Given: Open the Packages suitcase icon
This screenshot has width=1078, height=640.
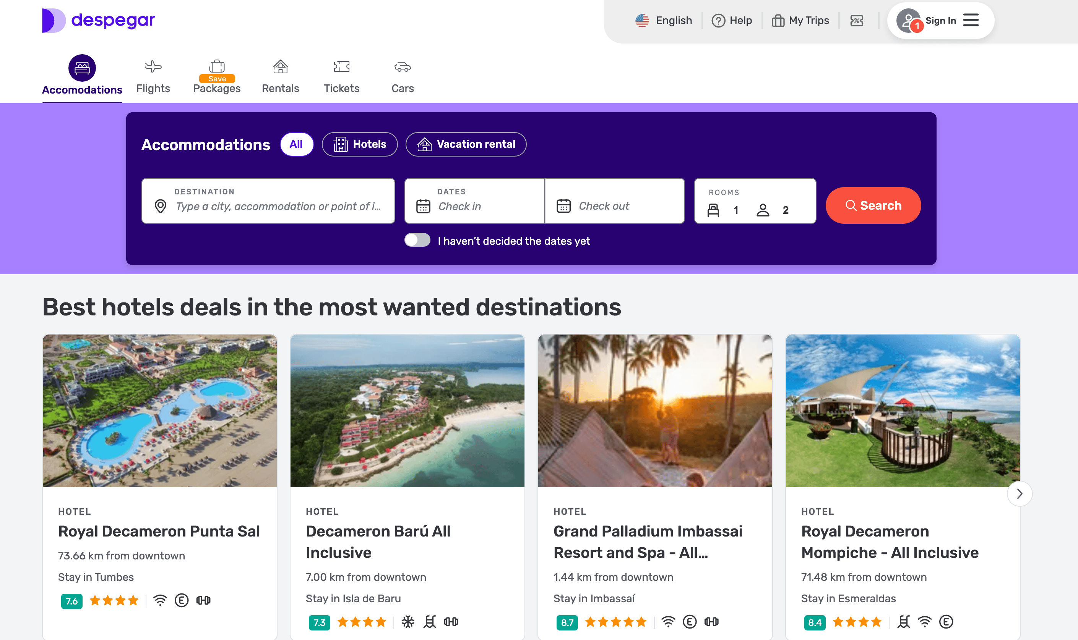Looking at the screenshot, I should (217, 66).
